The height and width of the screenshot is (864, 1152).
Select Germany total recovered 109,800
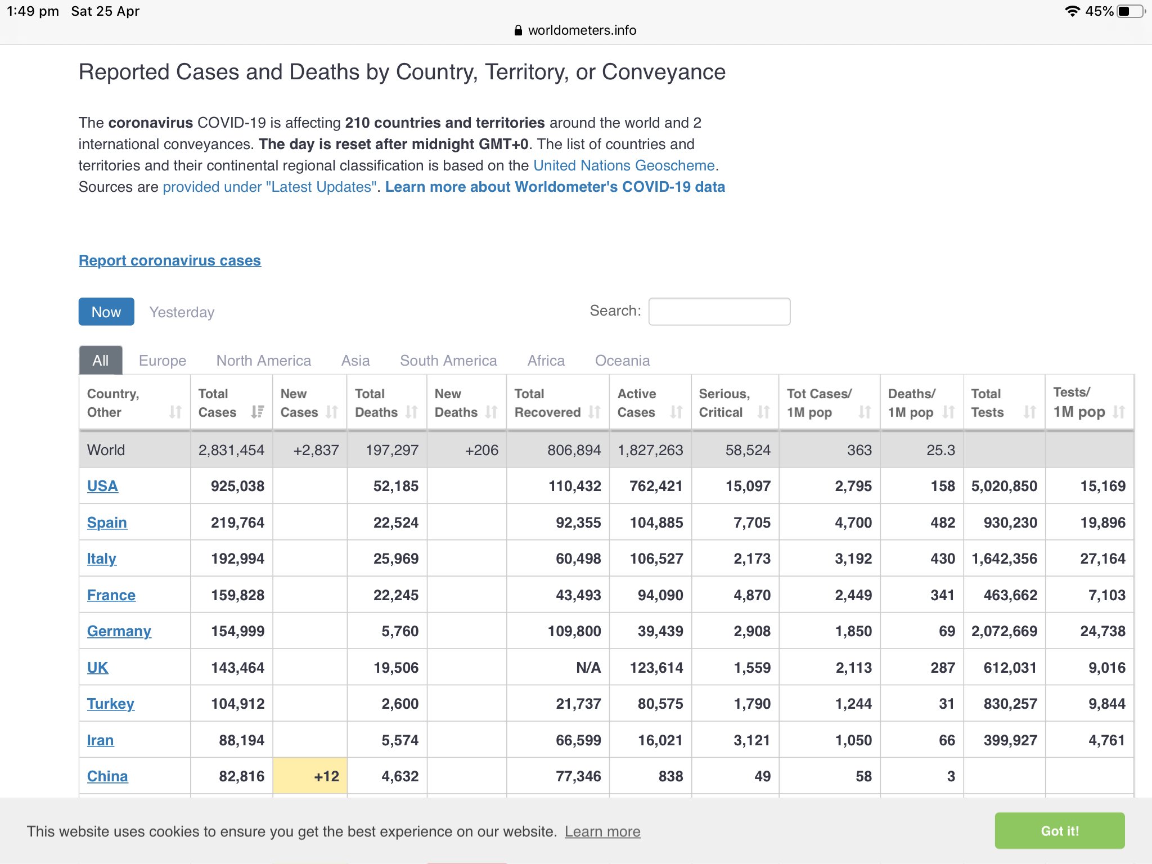(x=558, y=631)
